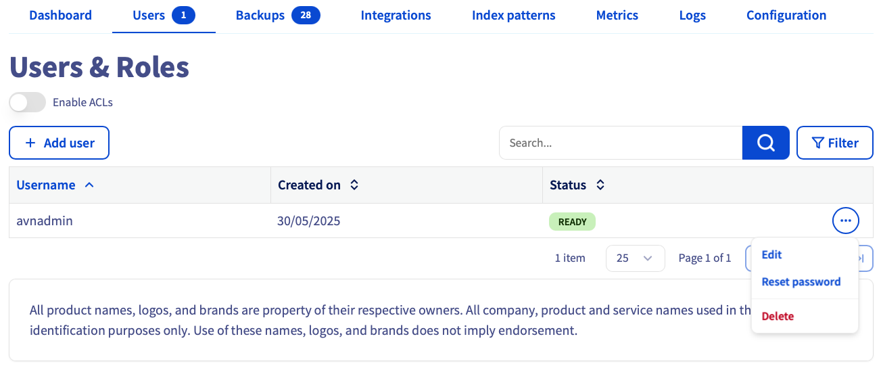Click the Users & Roles heading
This screenshot has height=368, width=881.
click(x=99, y=67)
